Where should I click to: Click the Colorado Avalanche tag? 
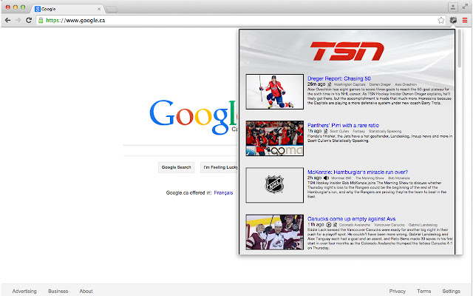point(355,225)
